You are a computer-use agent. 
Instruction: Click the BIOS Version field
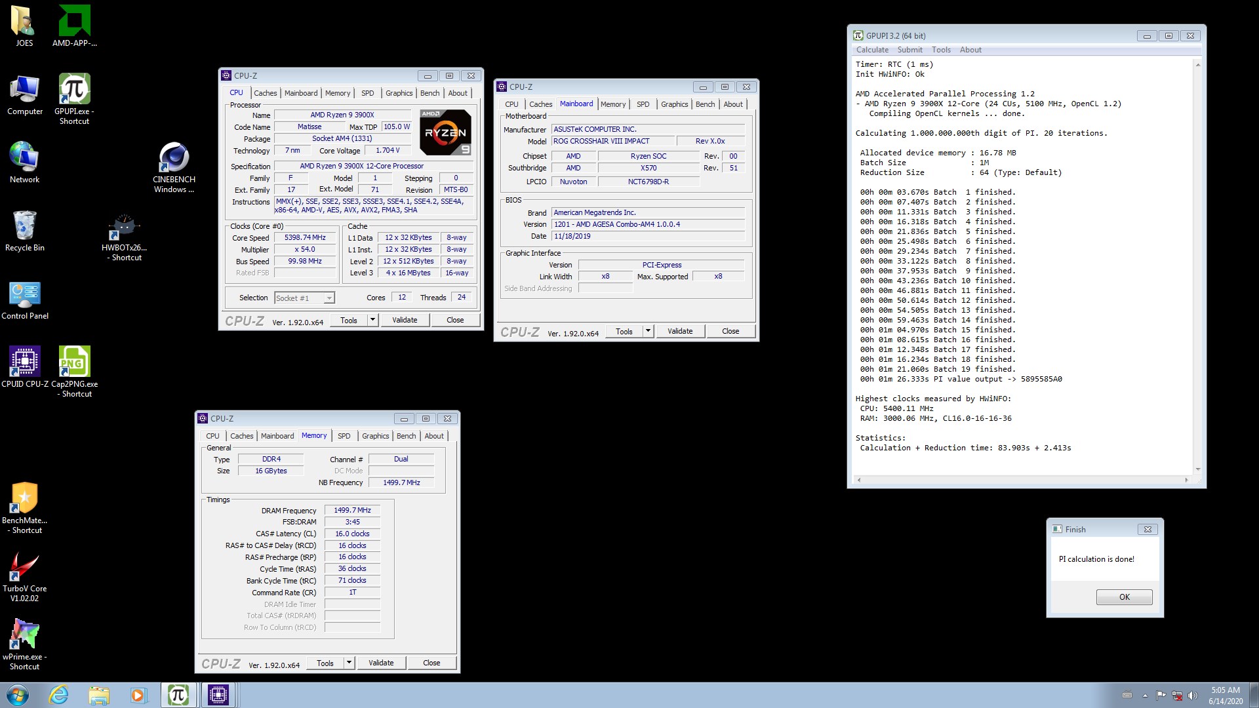[648, 224]
